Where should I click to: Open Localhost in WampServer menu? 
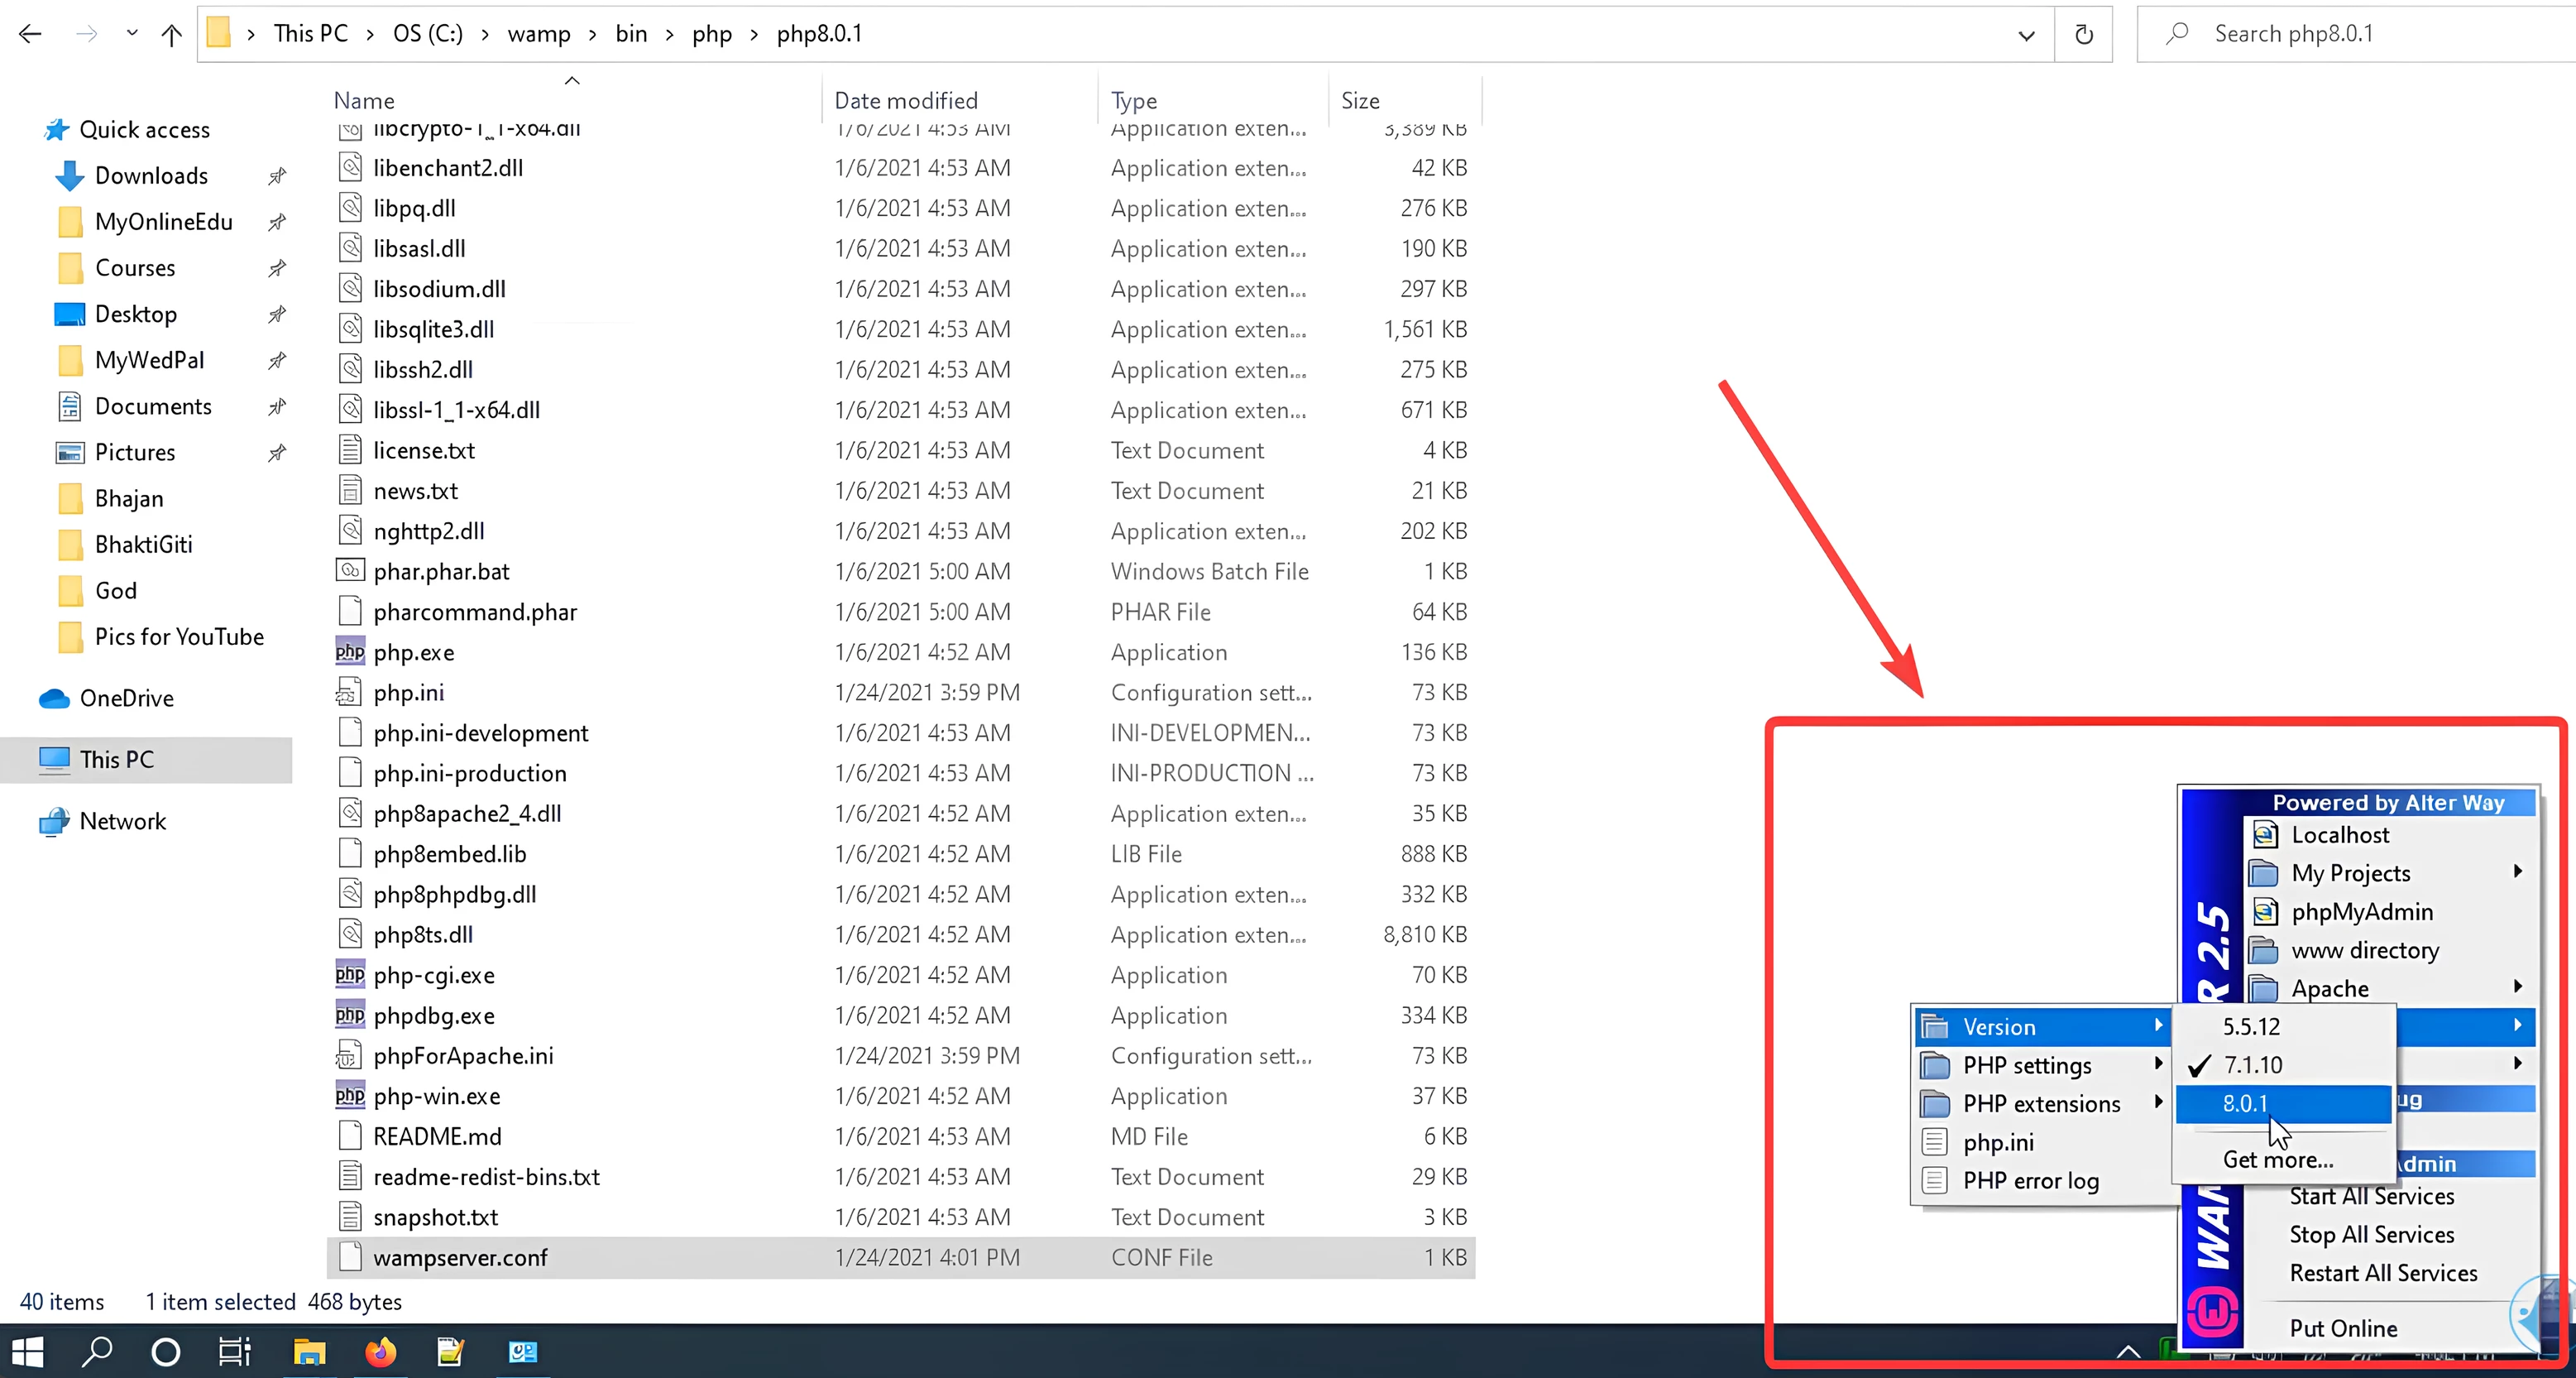pyautogui.click(x=2339, y=834)
